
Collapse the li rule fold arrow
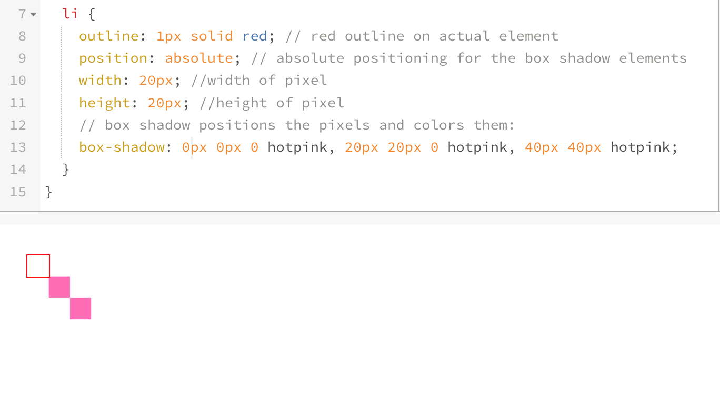click(34, 14)
